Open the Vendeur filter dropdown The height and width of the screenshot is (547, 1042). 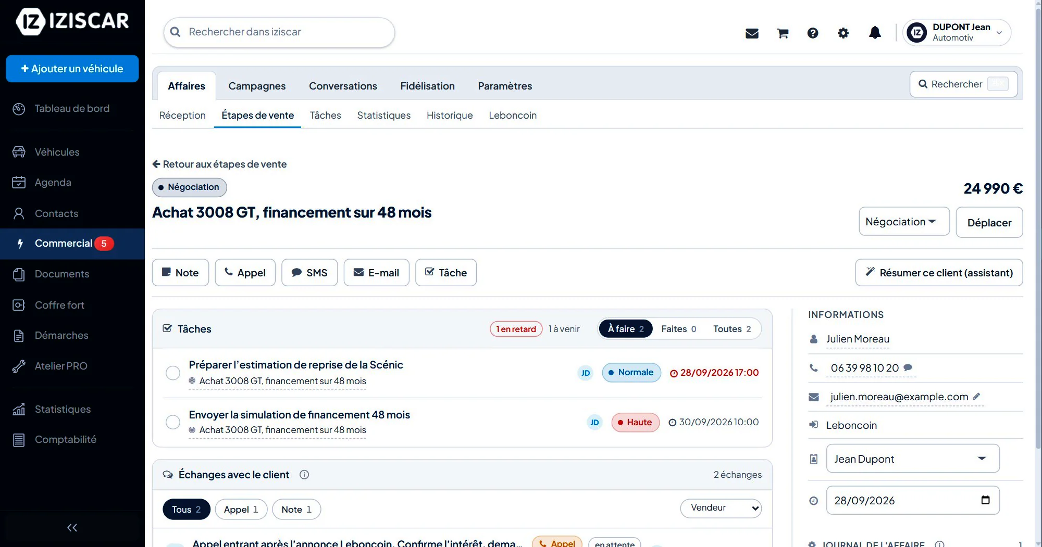[721, 508]
